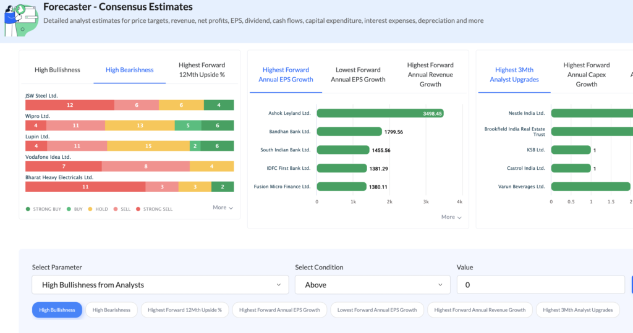This screenshot has width=633, height=333.
Task: Select the High Bearishness tab
Action: pyautogui.click(x=130, y=70)
